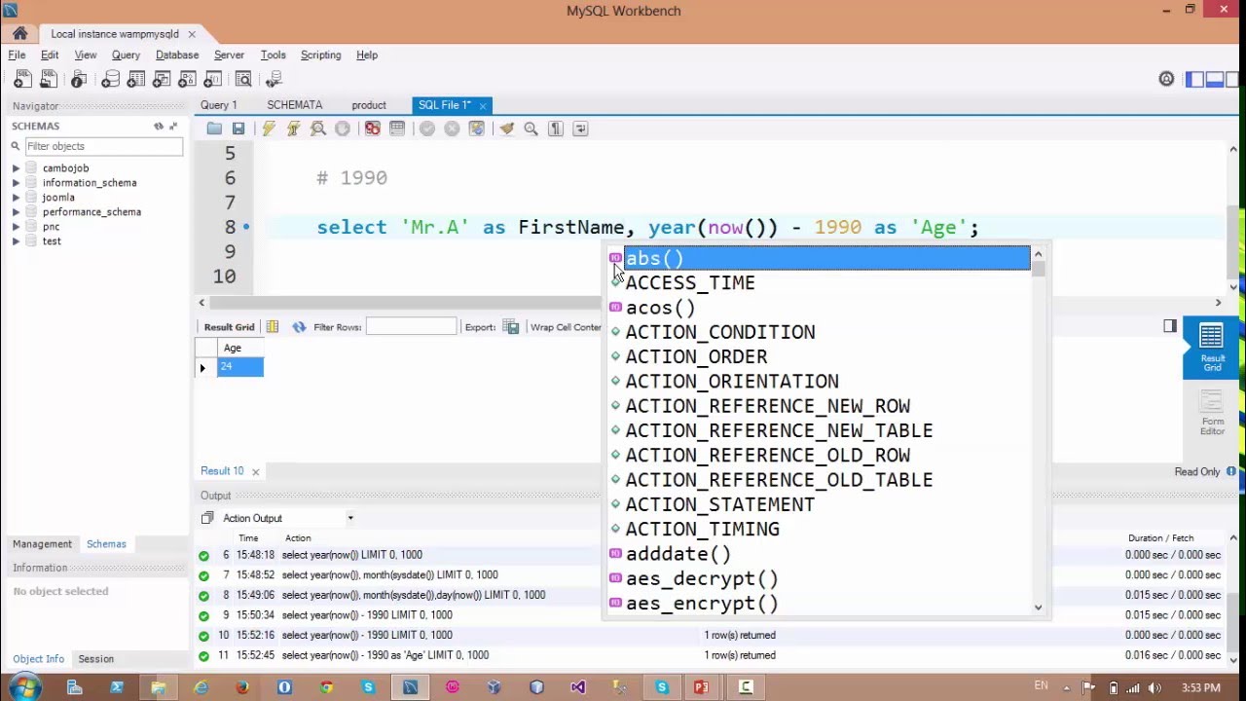1246x701 pixels.
Task: Click into the Filter objects field
Action: [102, 146]
